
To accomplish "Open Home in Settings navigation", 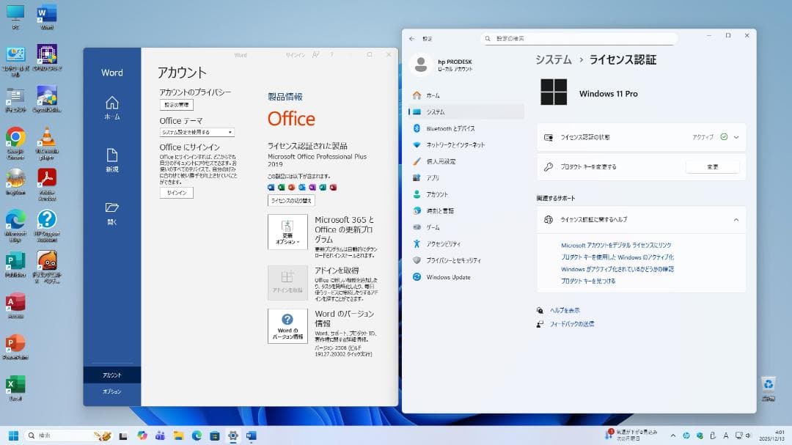I will (x=466, y=95).
